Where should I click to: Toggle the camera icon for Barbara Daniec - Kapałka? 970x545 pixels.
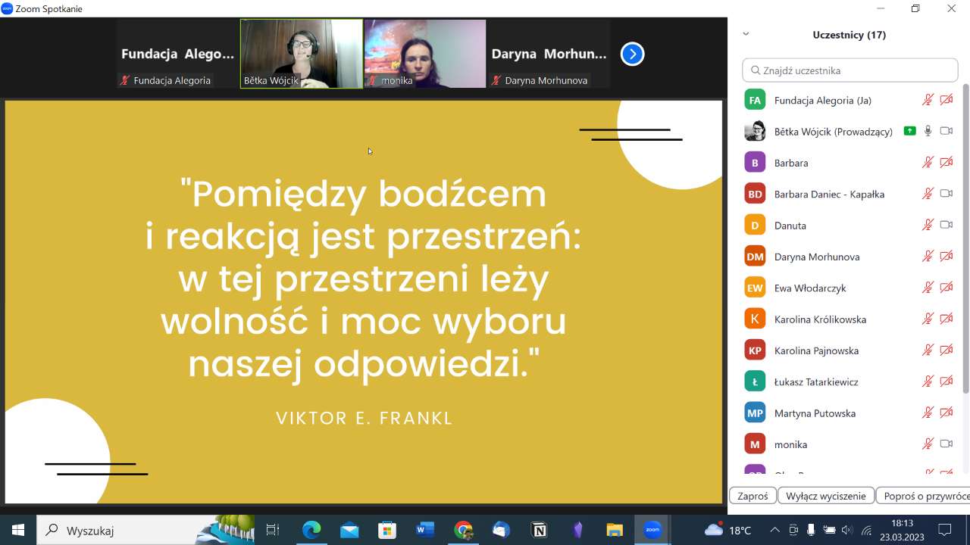point(946,194)
